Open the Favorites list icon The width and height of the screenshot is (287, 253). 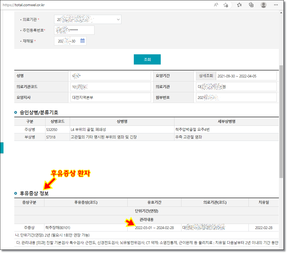(239, 5)
